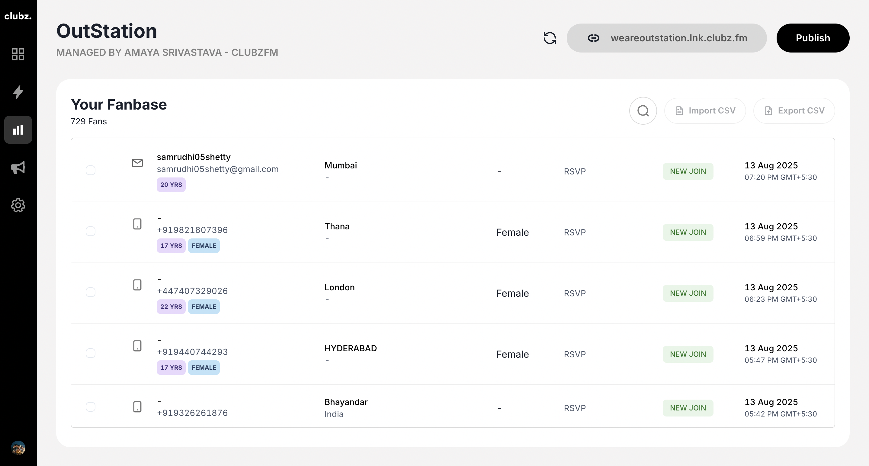
Task: Click the user avatar at sidebar bottom
Action: (x=18, y=448)
